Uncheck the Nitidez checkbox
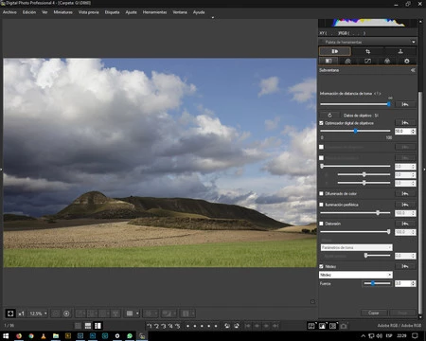The width and height of the screenshot is (426, 341). [x=321, y=266]
